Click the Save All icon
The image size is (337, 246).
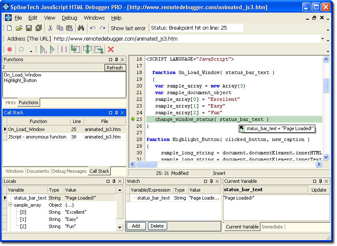(x=39, y=28)
